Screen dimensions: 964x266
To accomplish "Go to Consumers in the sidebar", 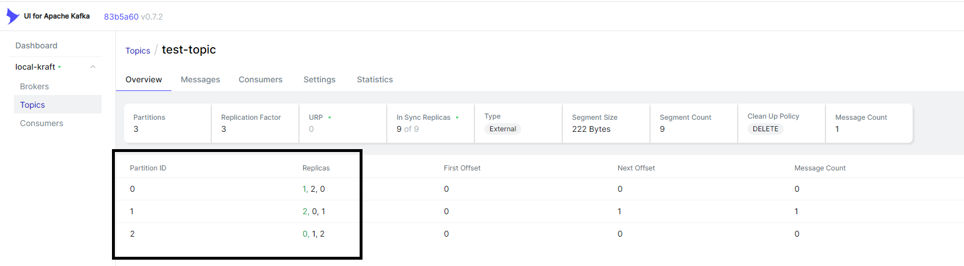I will [x=42, y=123].
